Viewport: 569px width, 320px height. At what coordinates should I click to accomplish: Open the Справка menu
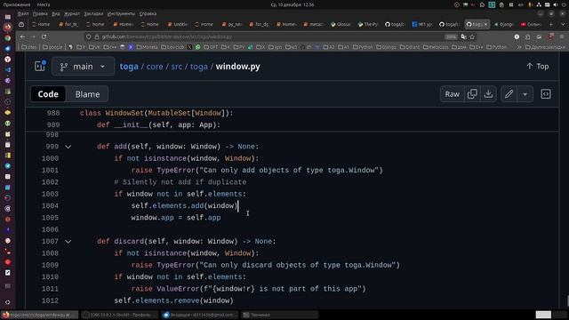coord(148,14)
